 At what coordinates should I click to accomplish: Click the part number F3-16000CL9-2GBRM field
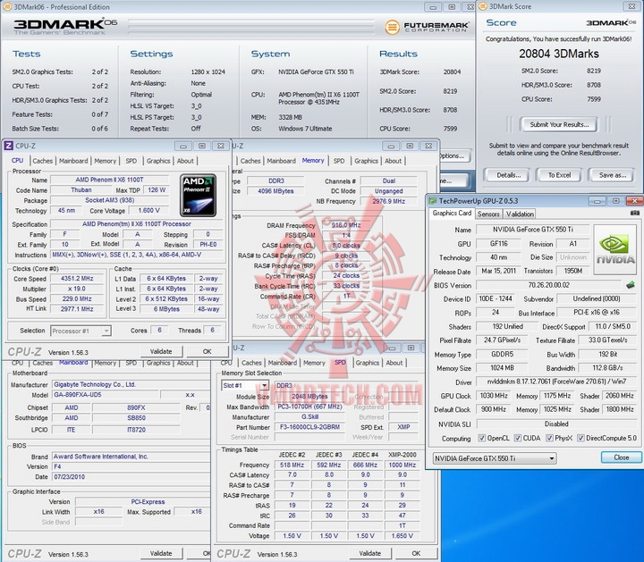pos(309,427)
